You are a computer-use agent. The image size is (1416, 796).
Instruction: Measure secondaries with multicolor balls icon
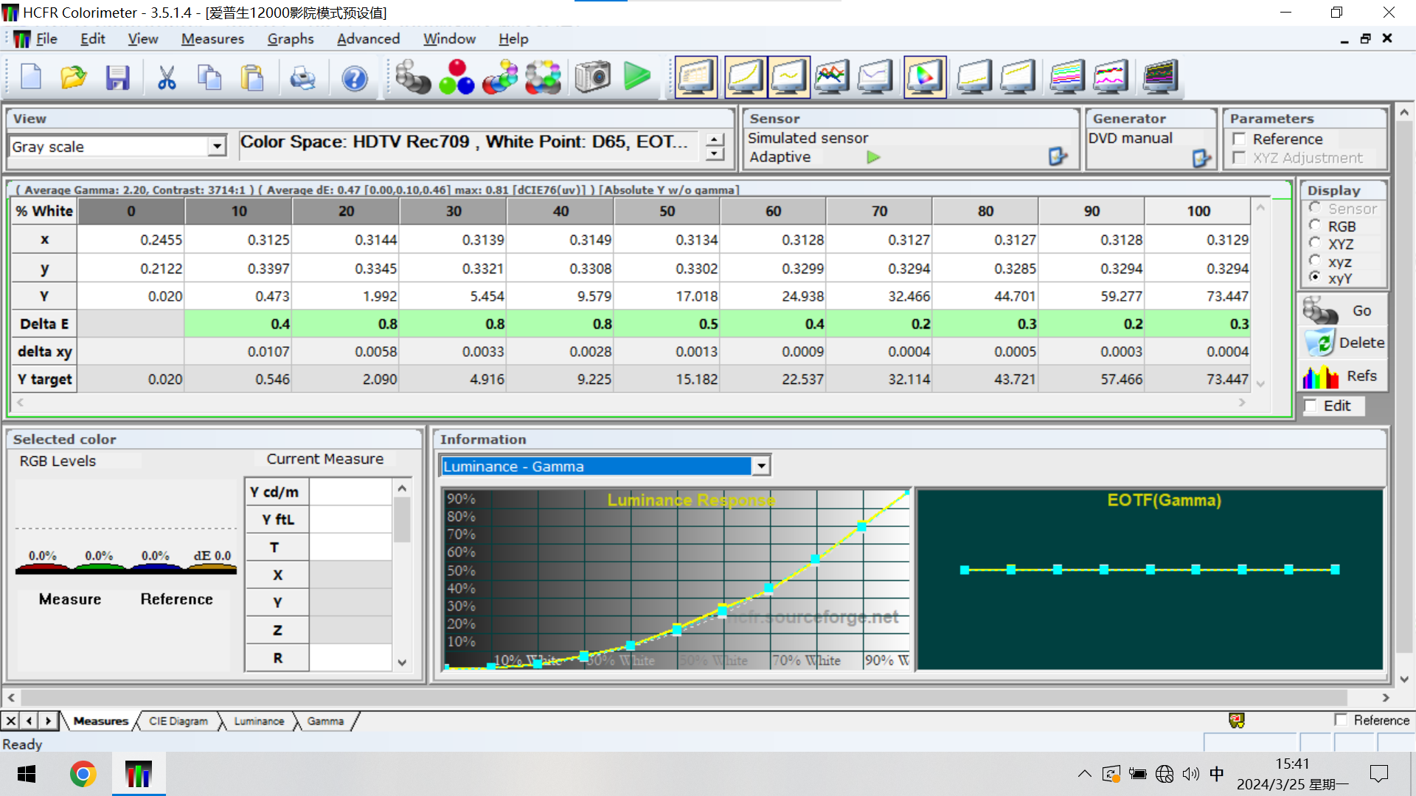[x=500, y=77]
